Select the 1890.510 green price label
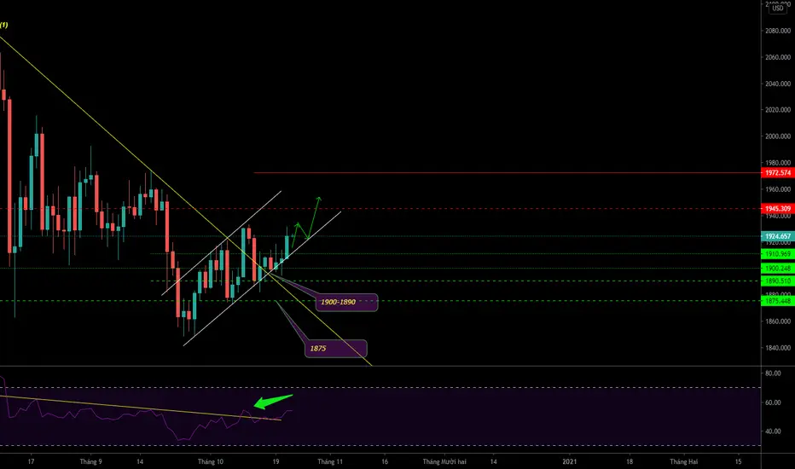 (778, 281)
